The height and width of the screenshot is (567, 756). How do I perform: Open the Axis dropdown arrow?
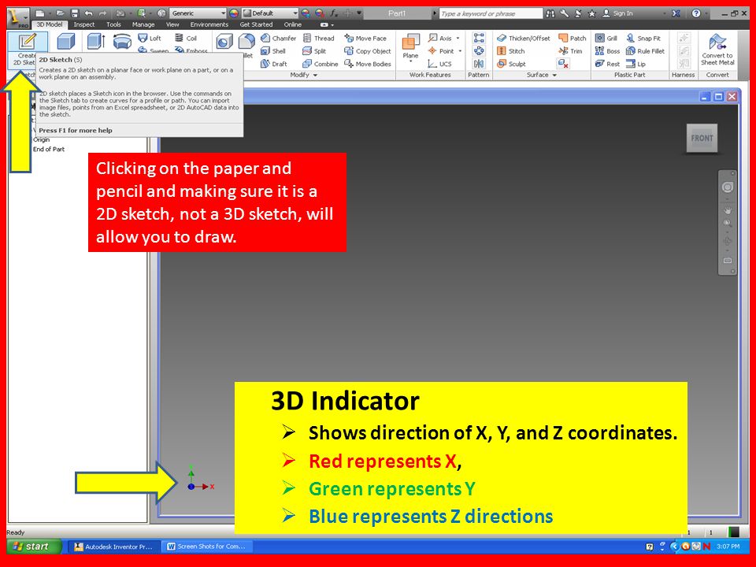tap(458, 38)
